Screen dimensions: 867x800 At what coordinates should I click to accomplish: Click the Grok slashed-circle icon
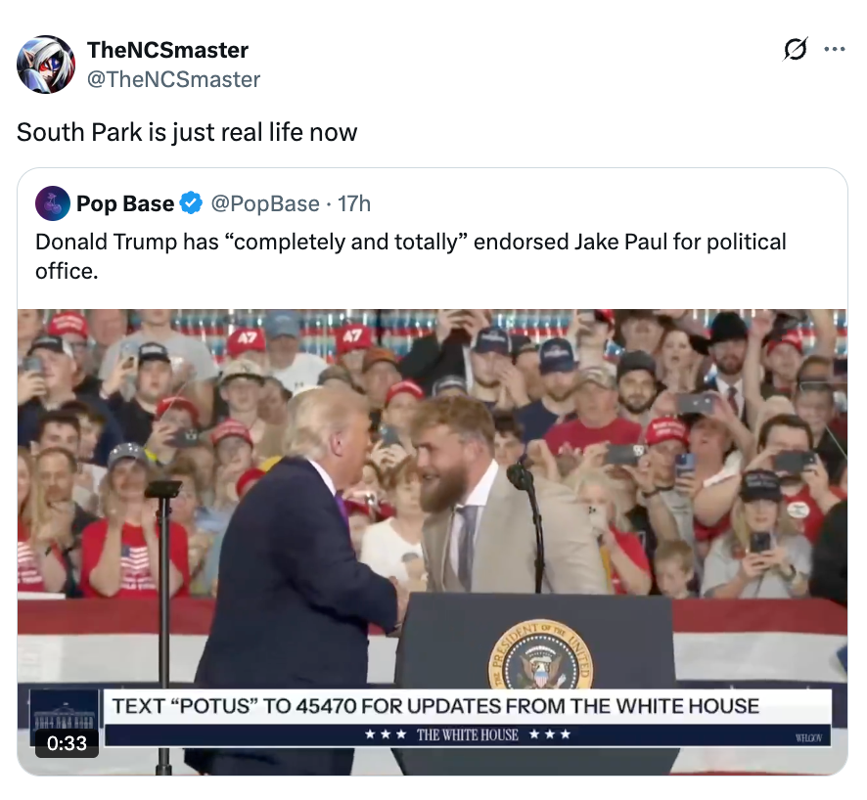coord(796,50)
